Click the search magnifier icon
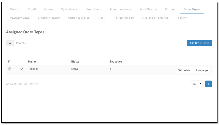Viewport: 219px width, 125px height. [10, 43]
